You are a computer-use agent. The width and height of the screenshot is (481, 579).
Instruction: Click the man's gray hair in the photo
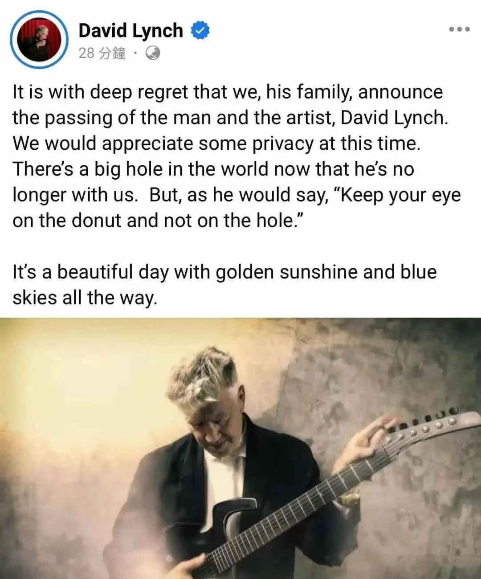pyautogui.click(x=203, y=379)
